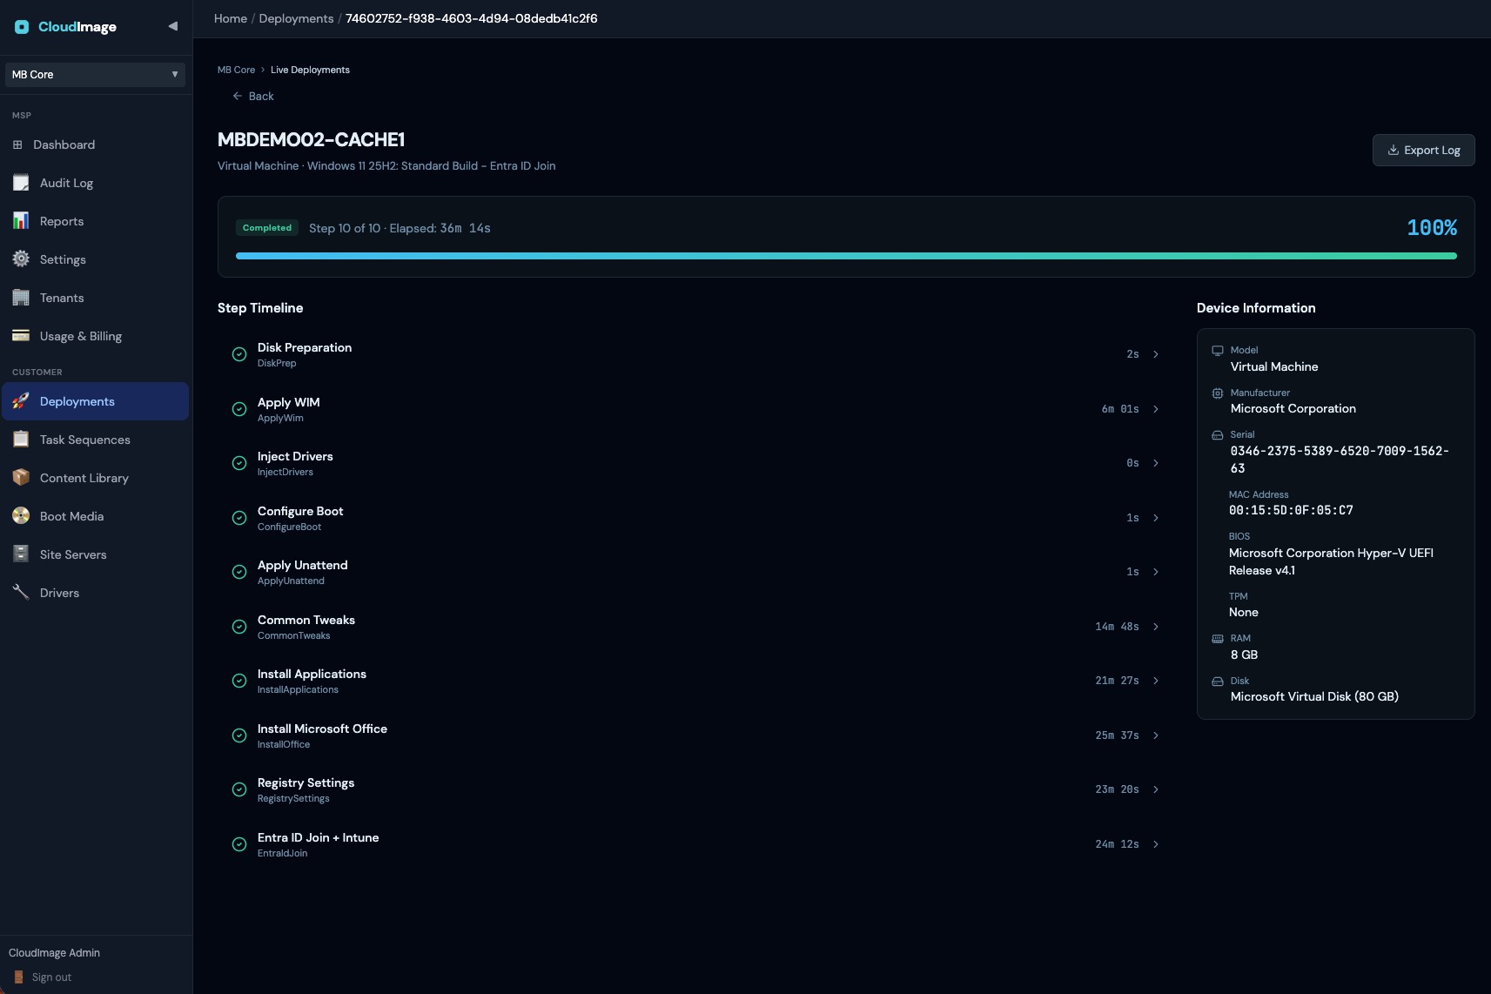
Task: Click the Settings gear icon
Action: coord(21,259)
